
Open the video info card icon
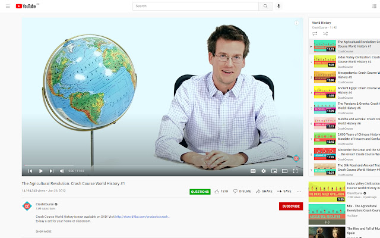[x=296, y=23]
